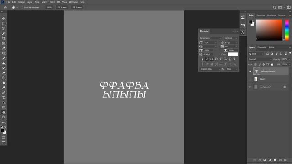
Task: Select the Dodge tool
Action: (x=4, y=87)
